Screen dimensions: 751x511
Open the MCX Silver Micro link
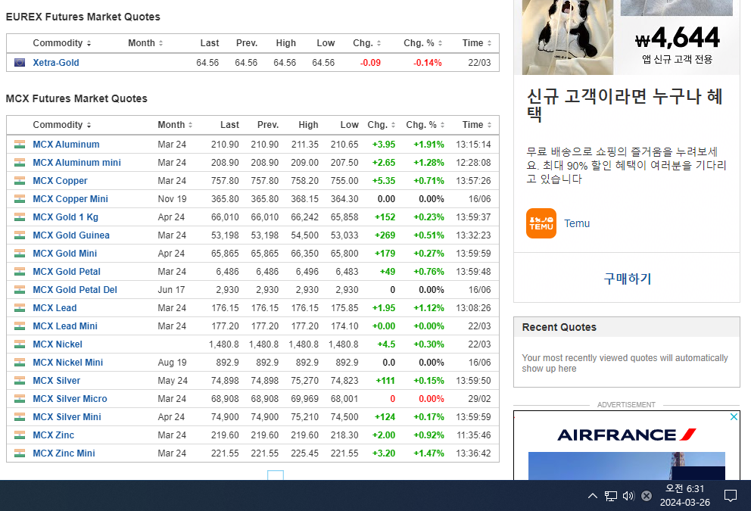[x=70, y=399]
